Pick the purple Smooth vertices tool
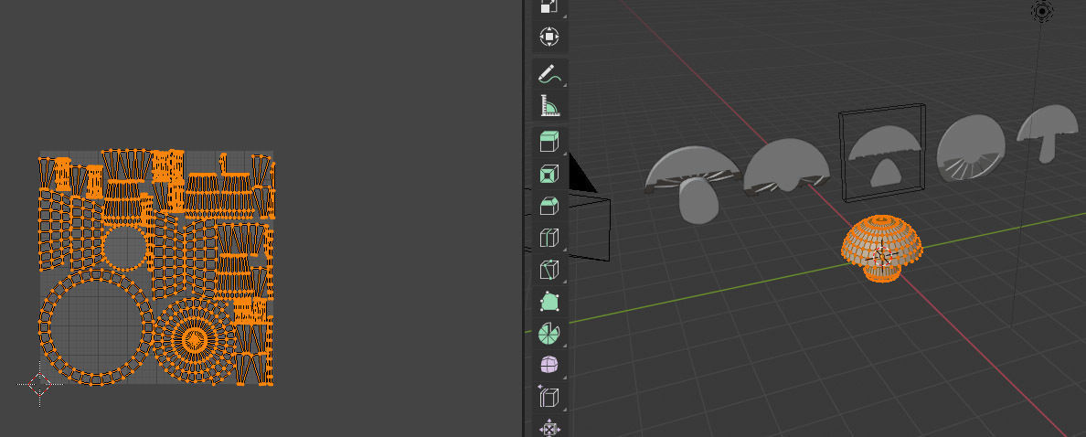Viewport: 1086px width, 437px height. (x=549, y=365)
